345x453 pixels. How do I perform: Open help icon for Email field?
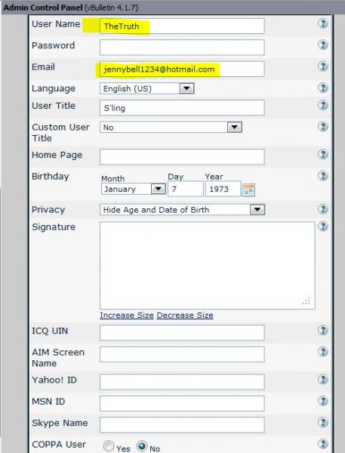(x=323, y=66)
